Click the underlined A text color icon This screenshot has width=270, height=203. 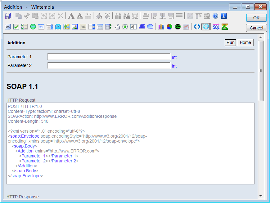click(x=79, y=16)
